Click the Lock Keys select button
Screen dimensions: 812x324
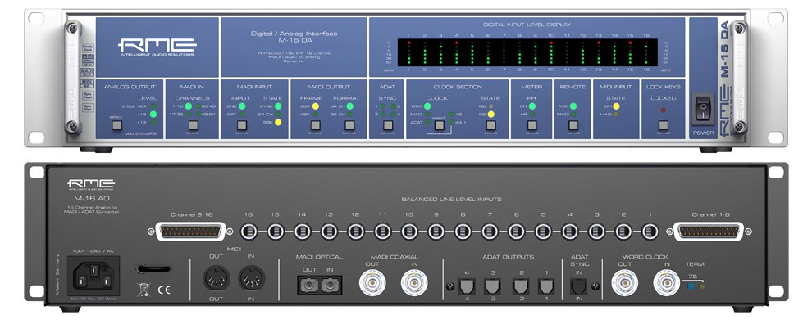(x=663, y=124)
